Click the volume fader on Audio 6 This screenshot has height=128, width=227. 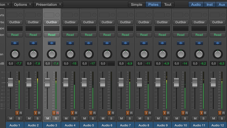pos(102,82)
